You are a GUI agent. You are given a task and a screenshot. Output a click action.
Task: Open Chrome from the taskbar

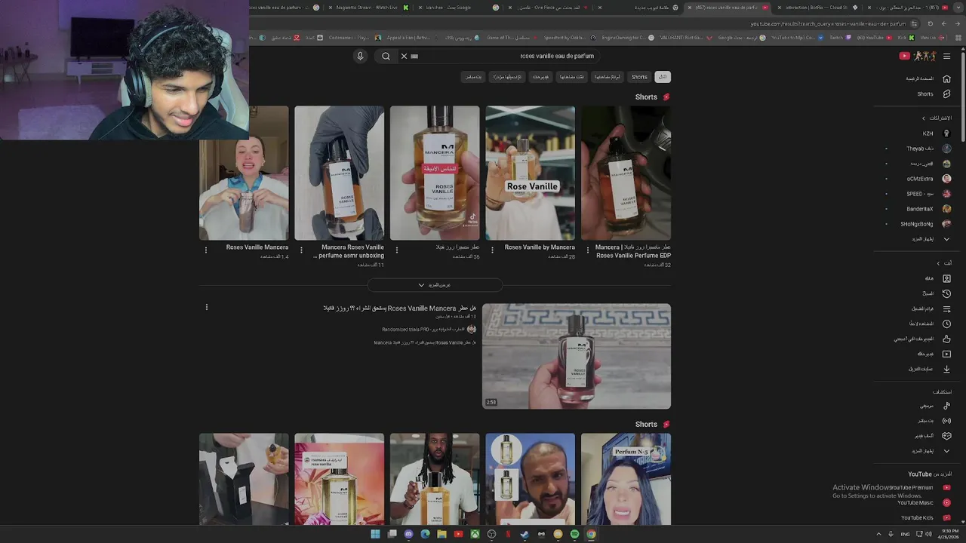(x=591, y=534)
